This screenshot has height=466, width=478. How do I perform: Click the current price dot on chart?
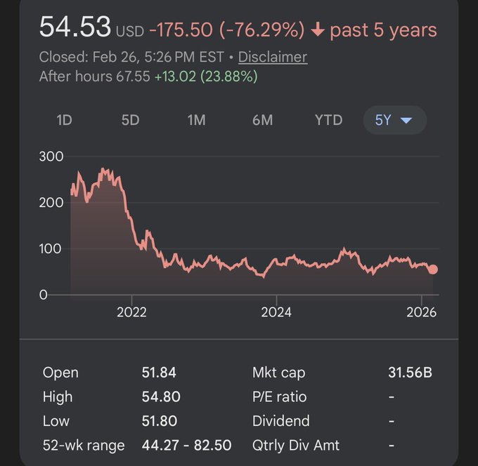(433, 269)
